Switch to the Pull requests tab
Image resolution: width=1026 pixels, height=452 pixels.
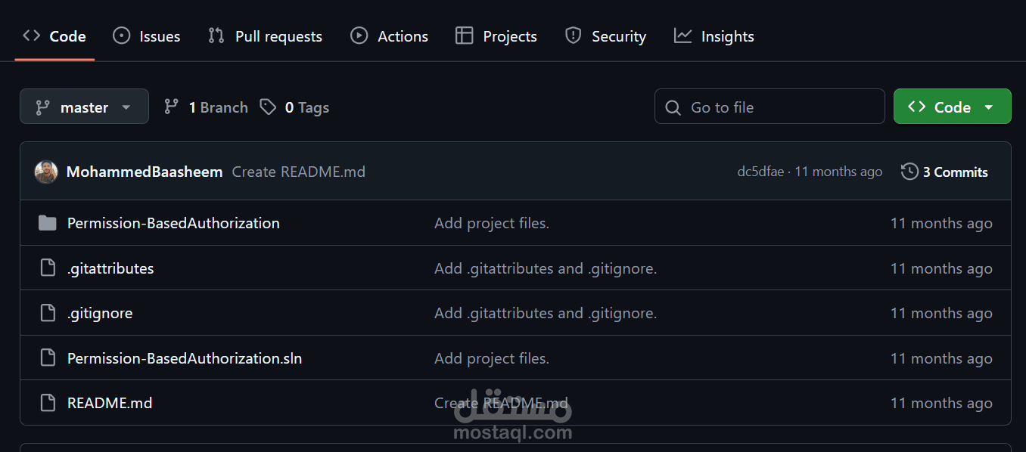(x=265, y=35)
